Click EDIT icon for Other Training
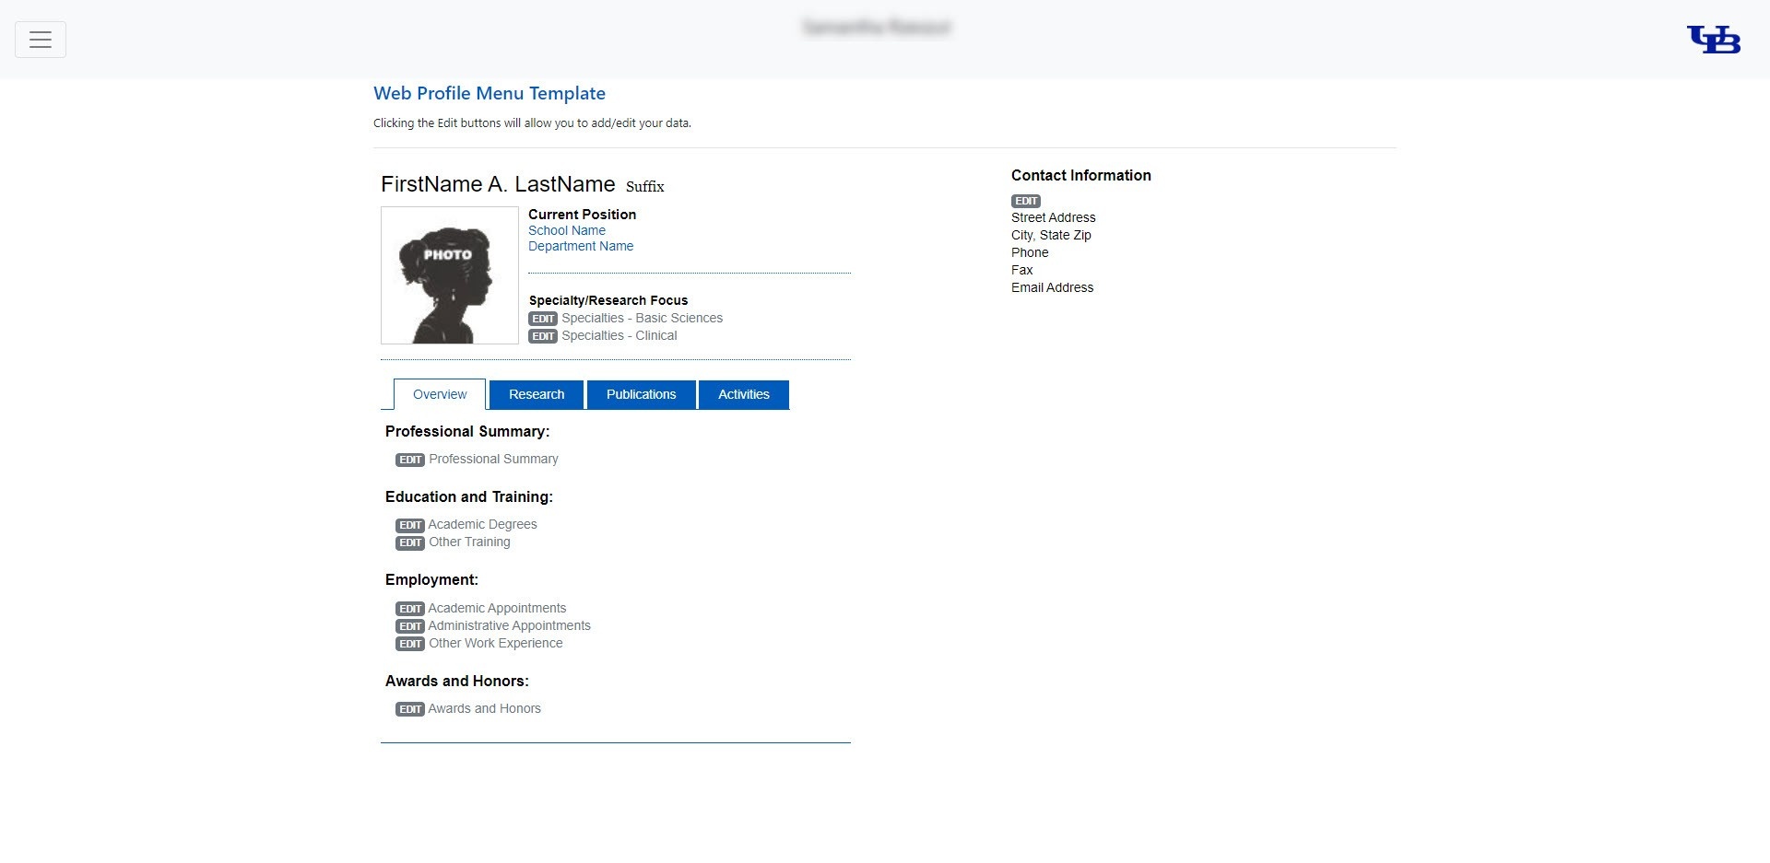Image resolution: width=1770 pixels, height=863 pixels. pos(410,542)
